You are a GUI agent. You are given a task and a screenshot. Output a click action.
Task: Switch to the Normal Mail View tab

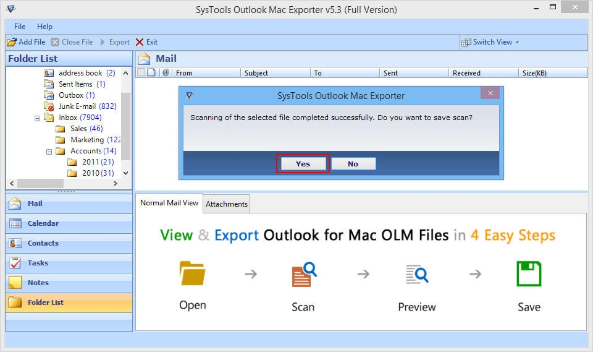tap(169, 203)
